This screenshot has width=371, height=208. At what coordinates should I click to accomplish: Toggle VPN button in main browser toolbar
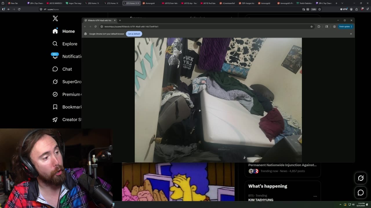coord(344,9)
